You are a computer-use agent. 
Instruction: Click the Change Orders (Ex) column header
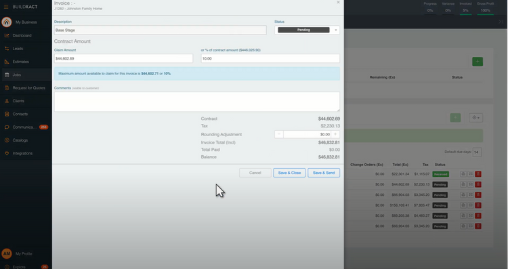point(366,165)
